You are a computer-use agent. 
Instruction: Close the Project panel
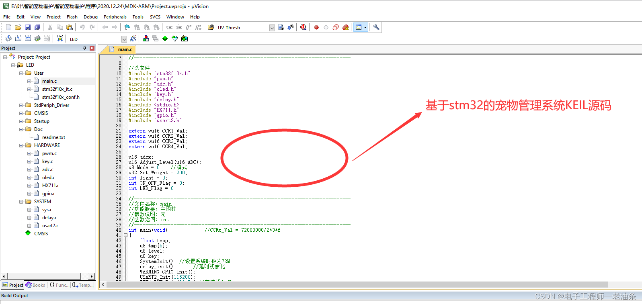(92, 48)
